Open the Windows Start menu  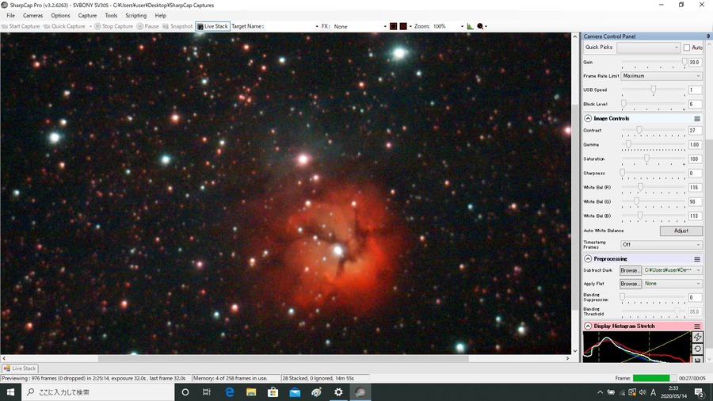(11, 392)
